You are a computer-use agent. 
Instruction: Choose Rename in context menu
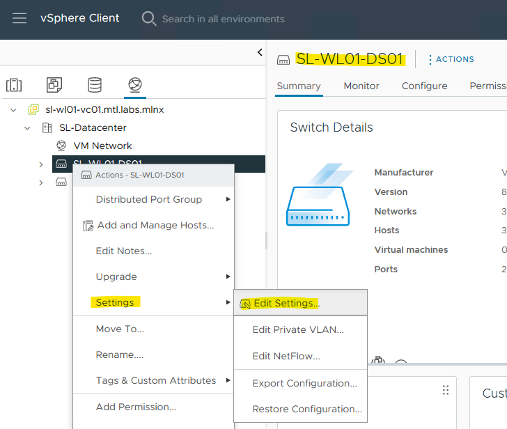point(153,355)
